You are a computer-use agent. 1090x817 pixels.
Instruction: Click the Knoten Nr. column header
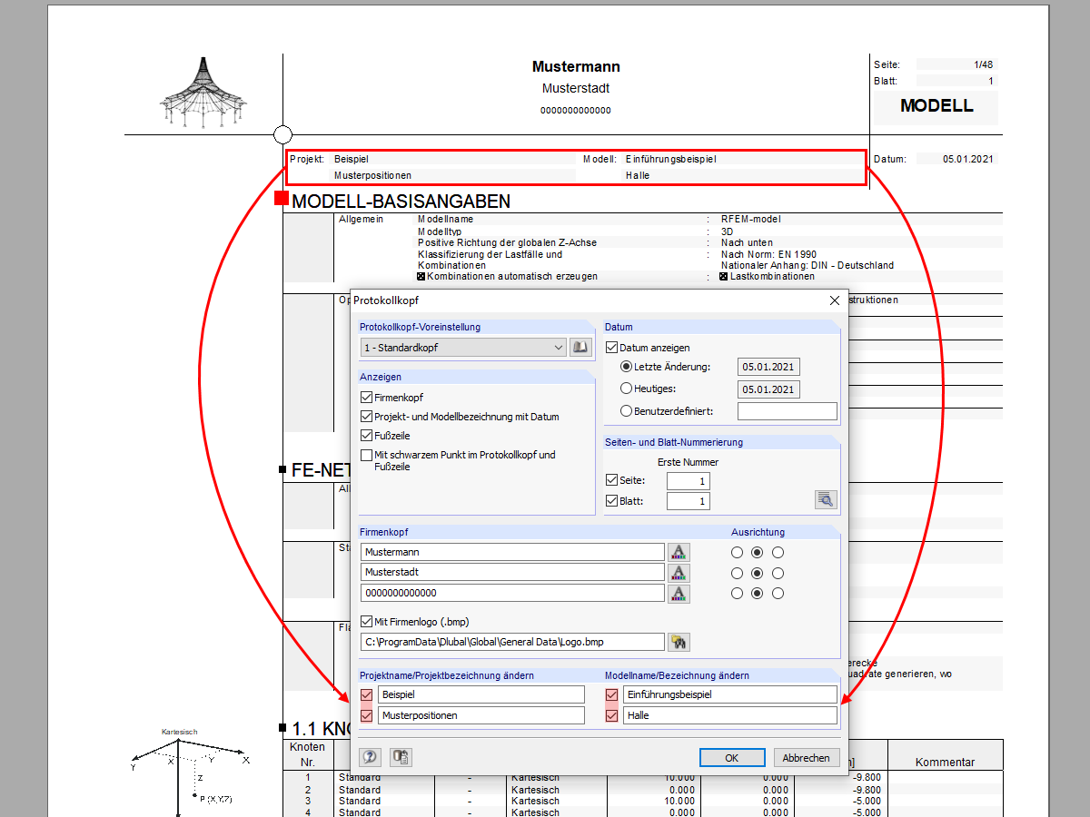[x=307, y=754]
